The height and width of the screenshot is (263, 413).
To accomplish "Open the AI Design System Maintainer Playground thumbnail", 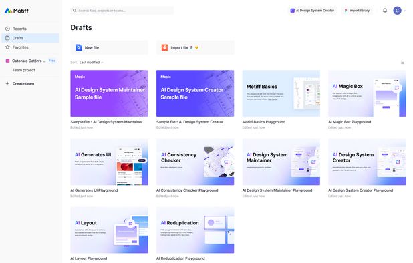I will pyautogui.click(x=281, y=162).
